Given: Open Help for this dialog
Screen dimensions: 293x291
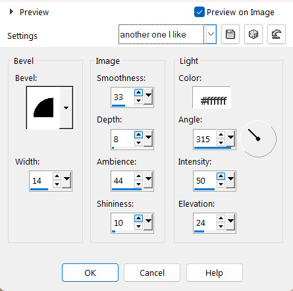Looking at the screenshot, I should pos(215,273).
